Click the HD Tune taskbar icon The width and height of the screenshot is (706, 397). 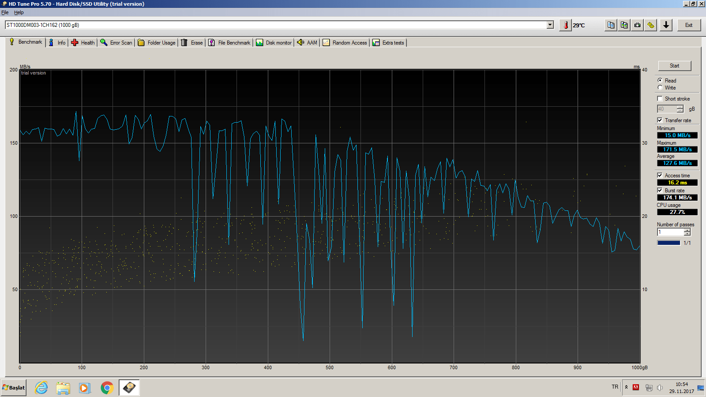pyautogui.click(x=129, y=388)
